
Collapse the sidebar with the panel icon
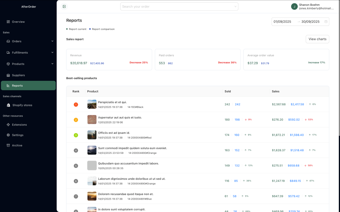tap(64, 7)
